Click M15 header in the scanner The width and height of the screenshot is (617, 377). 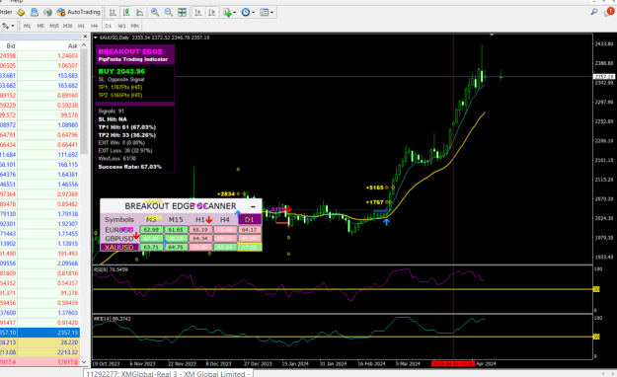[176, 220]
